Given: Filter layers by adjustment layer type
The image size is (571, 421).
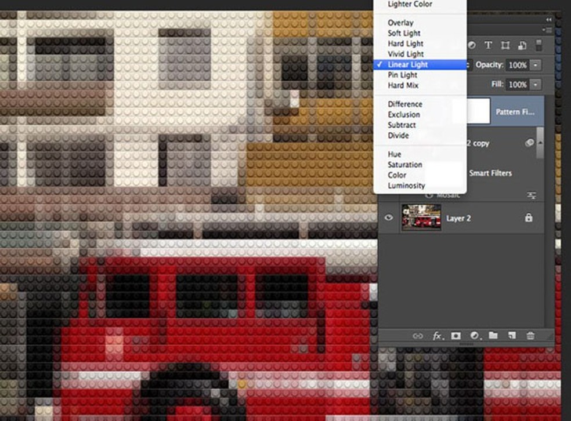Looking at the screenshot, I should pyautogui.click(x=472, y=45).
